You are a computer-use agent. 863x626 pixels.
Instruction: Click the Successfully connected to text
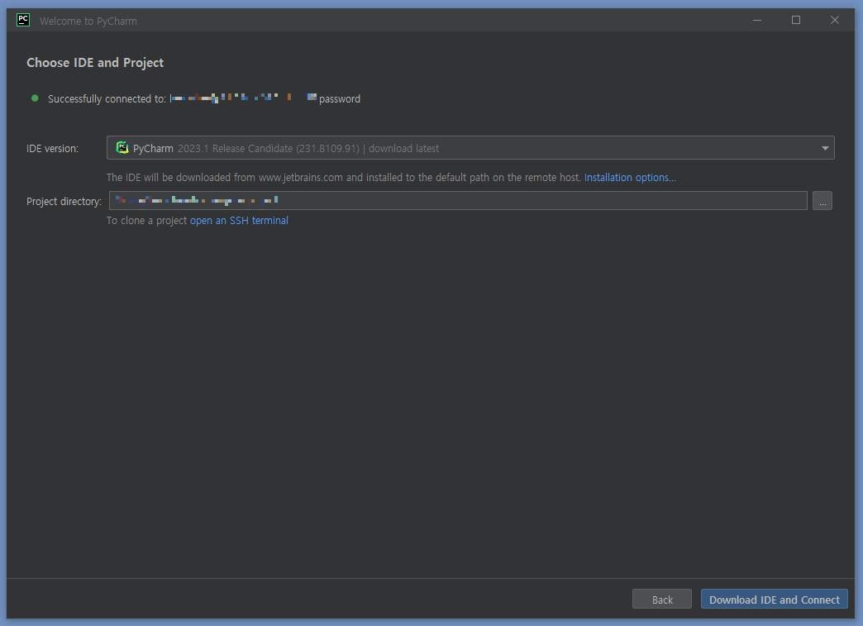[107, 98]
